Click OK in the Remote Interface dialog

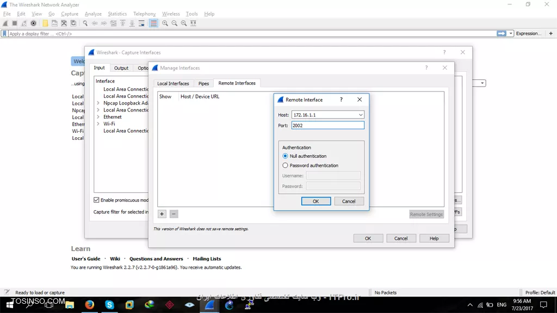316,201
